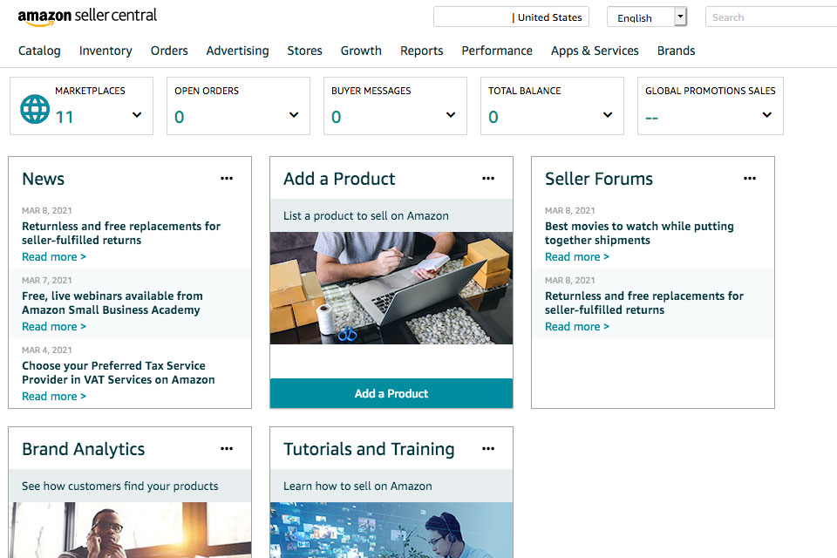The width and height of the screenshot is (837, 558).
Task: Open the Orders menu
Action: (x=169, y=51)
